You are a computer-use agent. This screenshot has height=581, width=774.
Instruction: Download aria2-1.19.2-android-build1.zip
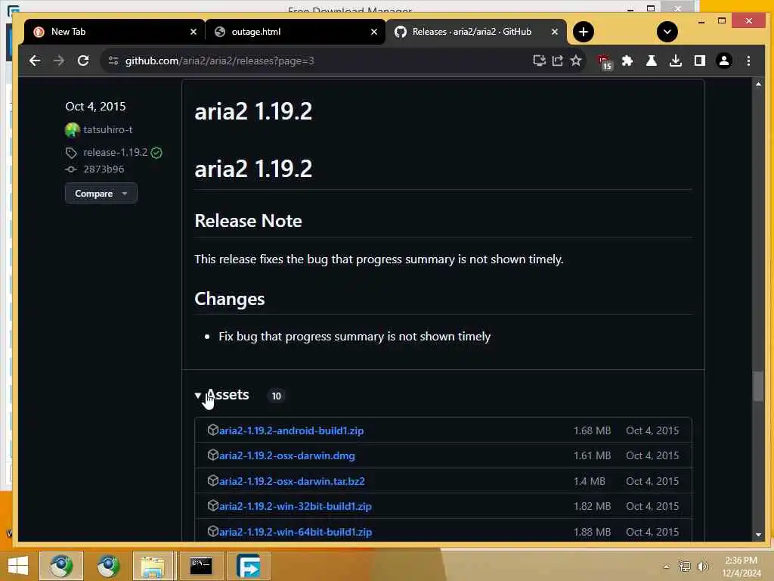tap(291, 430)
